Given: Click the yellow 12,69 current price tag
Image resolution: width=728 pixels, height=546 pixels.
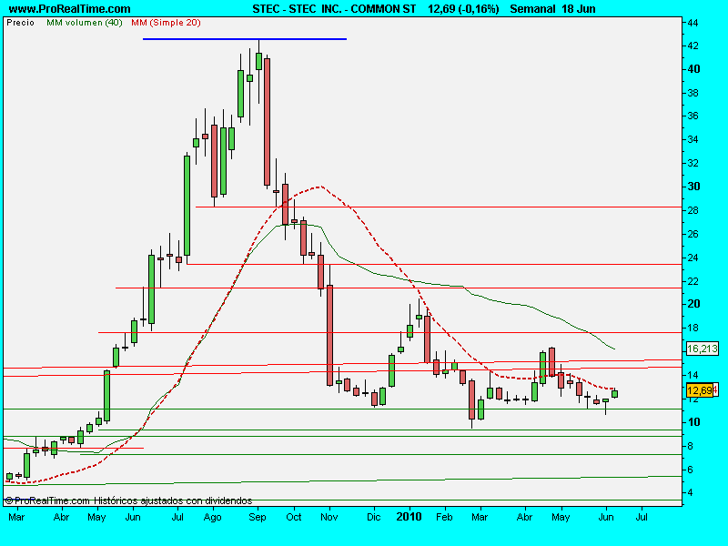Looking at the screenshot, I should point(699,390).
